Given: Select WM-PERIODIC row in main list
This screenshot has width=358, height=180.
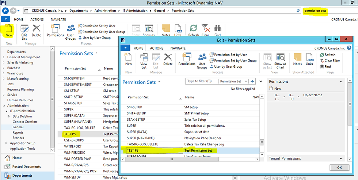Looking at the screenshot, I should point(88,152).
